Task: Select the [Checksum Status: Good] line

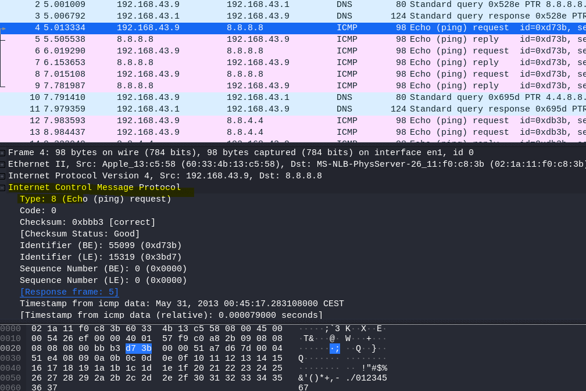Action: 80,234
